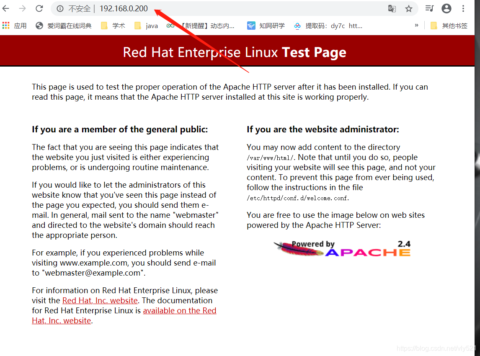Open the user profile avatar icon
This screenshot has height=356, width=480.
tap(446, 8)
